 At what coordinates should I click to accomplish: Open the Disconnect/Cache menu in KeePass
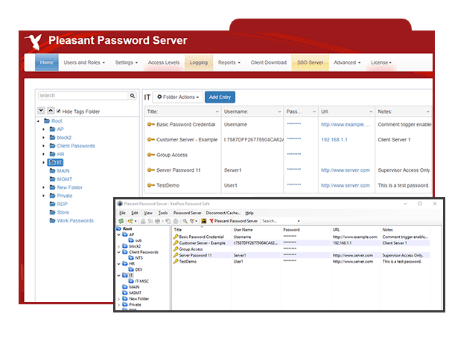click(223, 213)
